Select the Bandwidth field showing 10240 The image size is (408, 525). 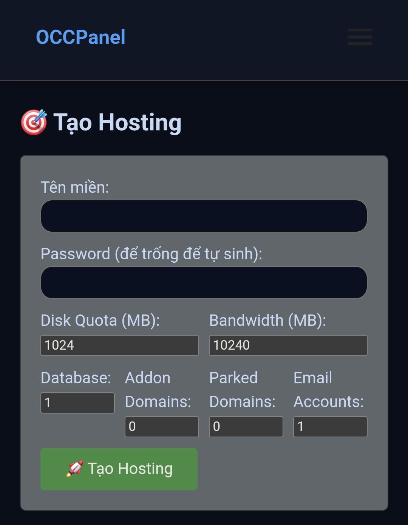[288, 345]
